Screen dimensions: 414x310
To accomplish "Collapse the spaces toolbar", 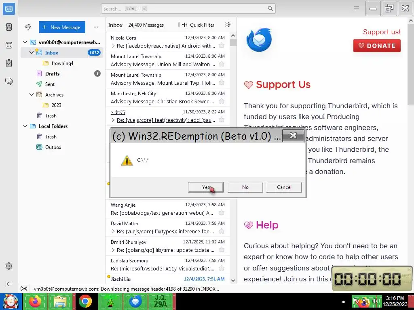I will coord(9,284).
